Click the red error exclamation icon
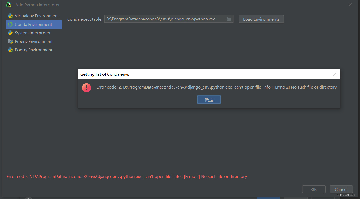Image resolution: width=360 pixels, height=199 pixels. point(86,87)
